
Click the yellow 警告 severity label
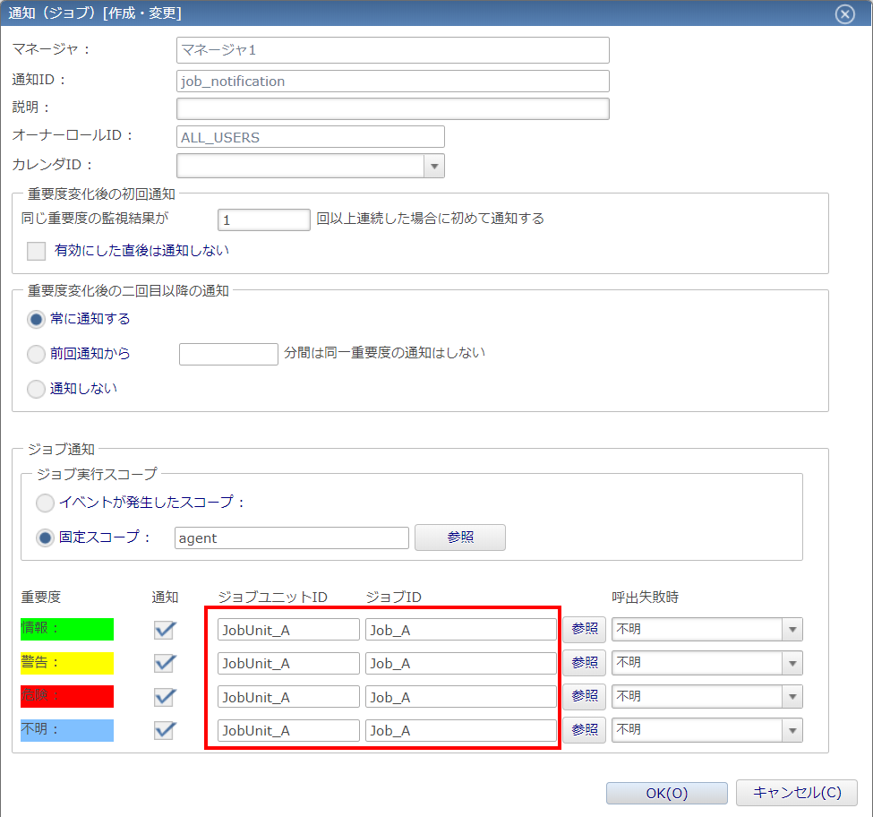pyautogui.click(x=67, y=663)
